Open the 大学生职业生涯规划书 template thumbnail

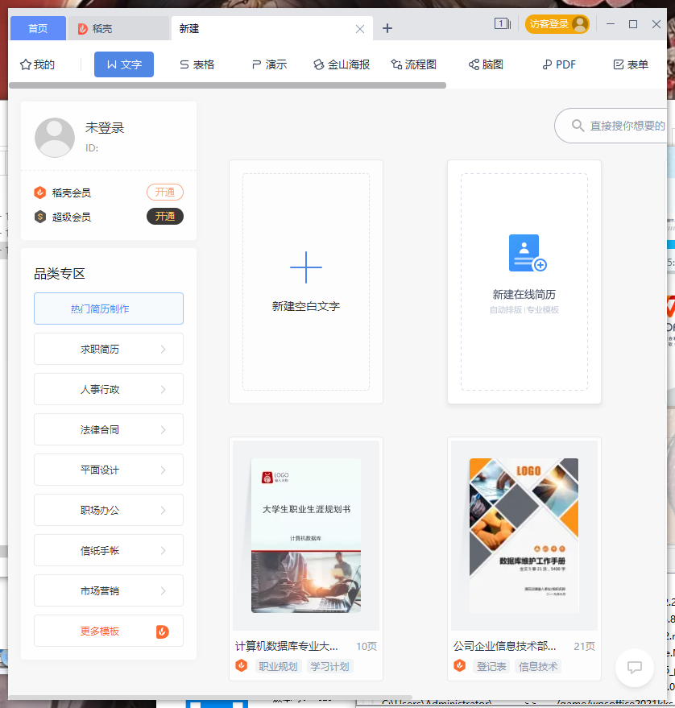pyautogui.click(x=305, y=535)
